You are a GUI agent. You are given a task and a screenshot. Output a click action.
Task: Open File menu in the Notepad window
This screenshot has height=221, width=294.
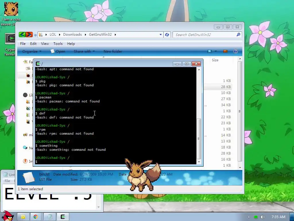click(7, 181)
